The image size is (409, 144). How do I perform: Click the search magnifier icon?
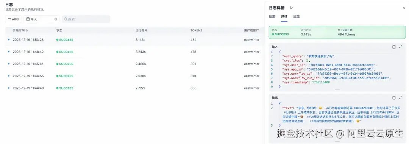66,19
